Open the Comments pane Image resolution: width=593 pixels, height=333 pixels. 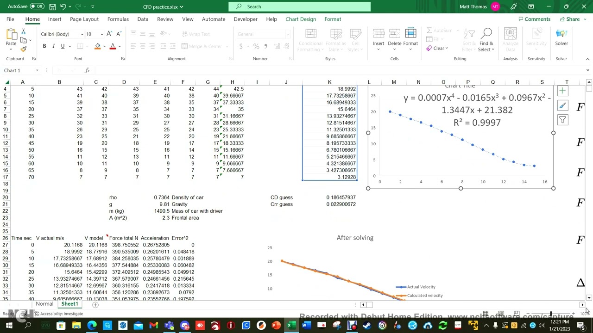point(534,19)
